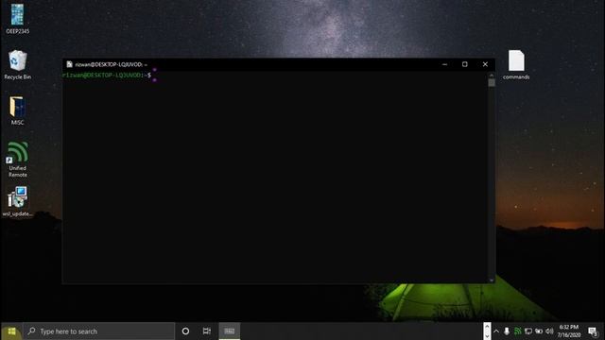Open clock and calendar showing 6:32 PM

(569, 331)
